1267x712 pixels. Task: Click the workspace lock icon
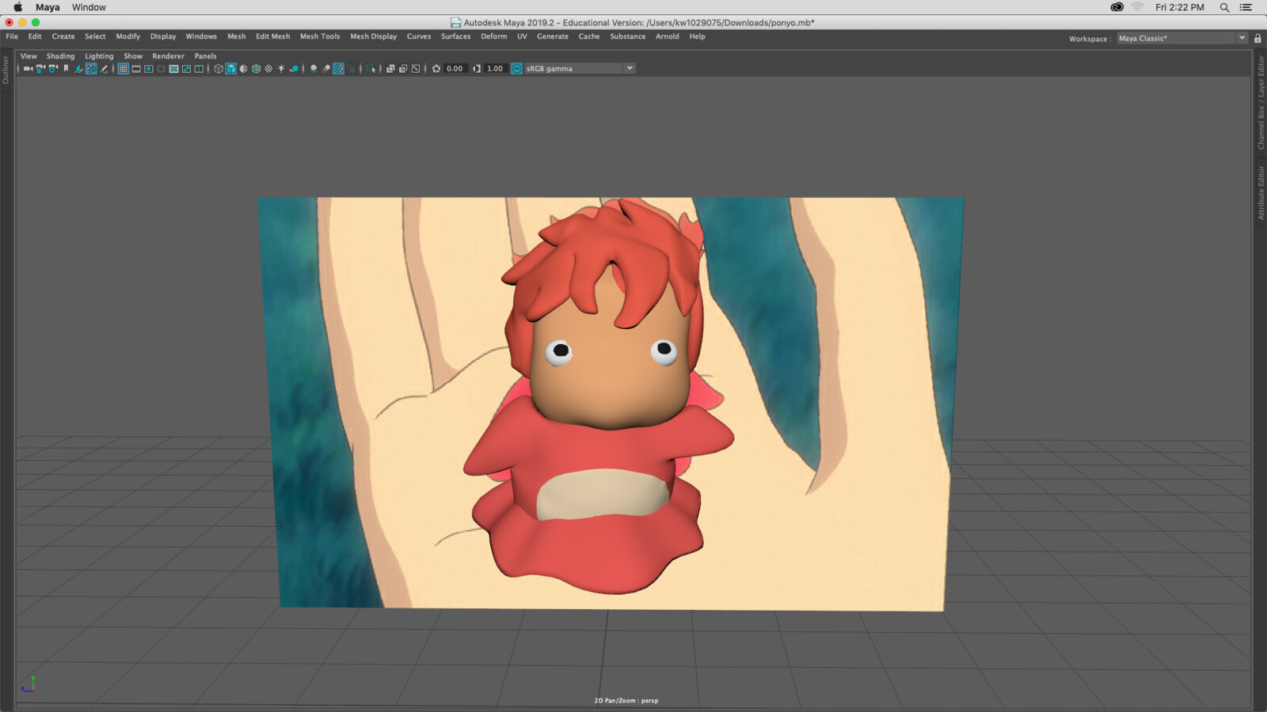click(1257, 38)
